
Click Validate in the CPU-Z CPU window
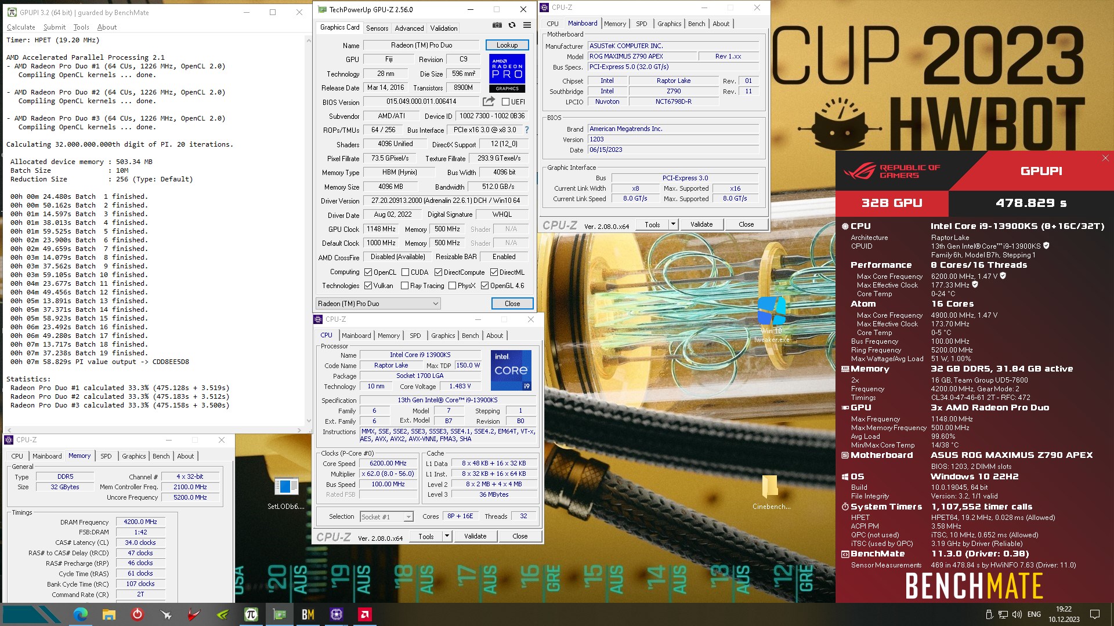point(475,536)
